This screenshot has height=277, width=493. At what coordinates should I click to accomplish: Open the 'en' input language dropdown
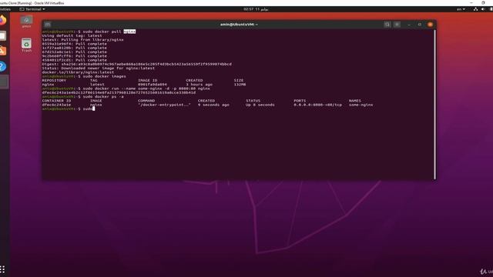tap(461, 9)
